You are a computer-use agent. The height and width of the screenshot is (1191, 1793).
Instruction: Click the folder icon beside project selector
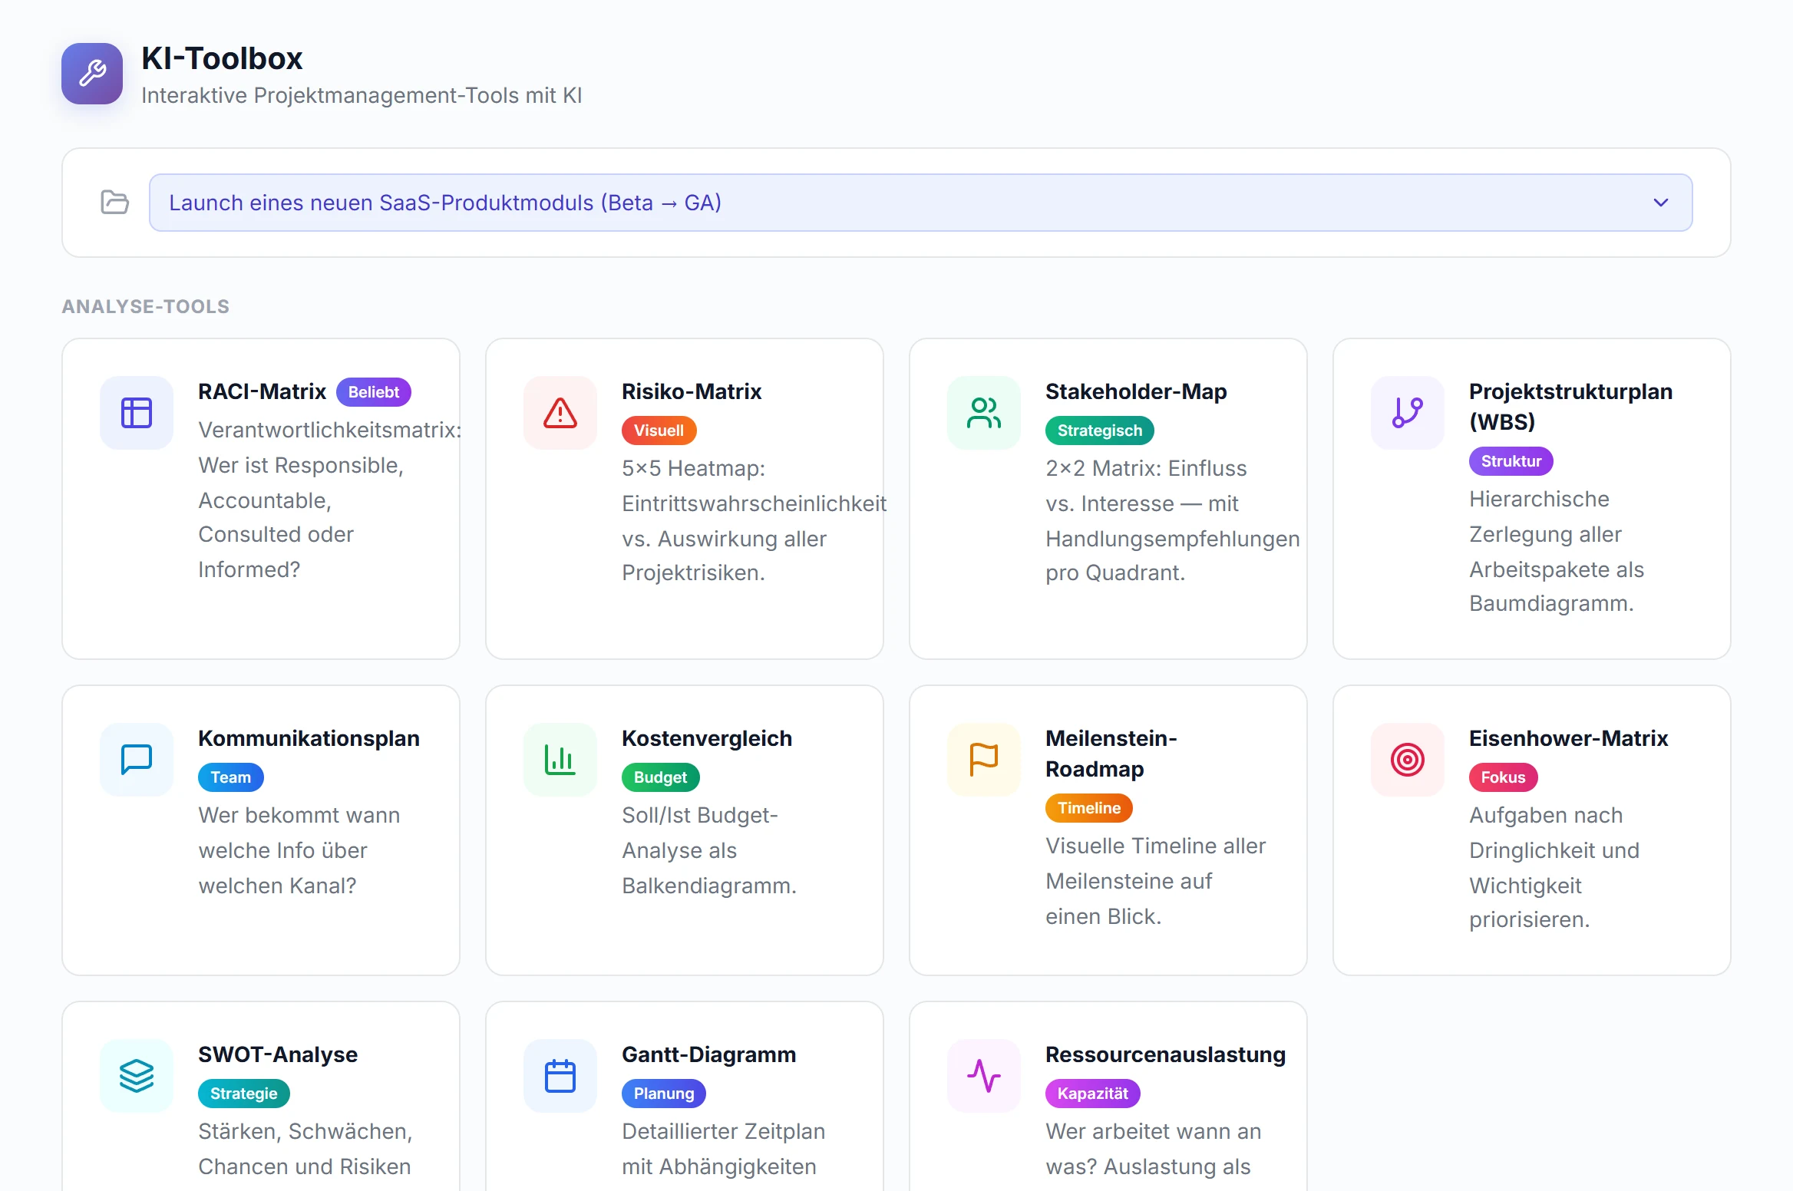point(114,203)
